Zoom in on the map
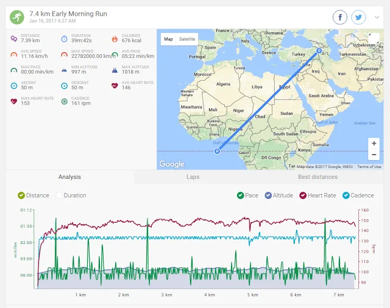 (374, 143)
